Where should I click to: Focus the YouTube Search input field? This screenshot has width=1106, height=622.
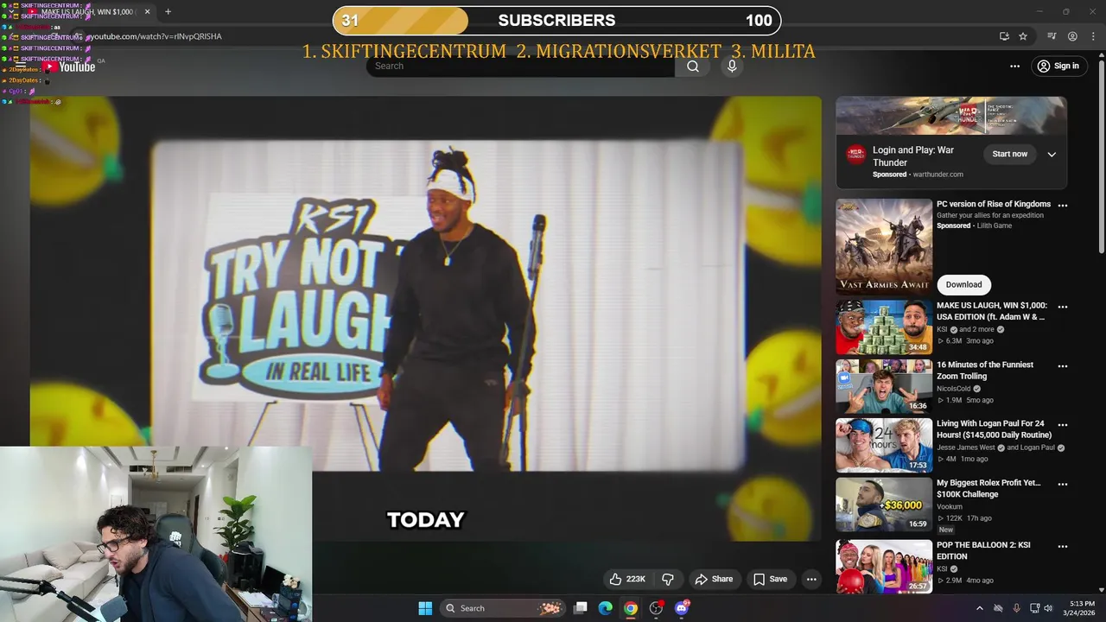[520, 67]
